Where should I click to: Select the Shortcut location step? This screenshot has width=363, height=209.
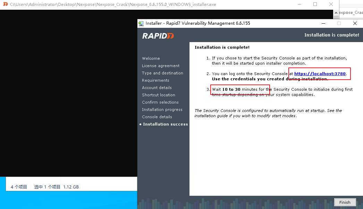[159, 95]
